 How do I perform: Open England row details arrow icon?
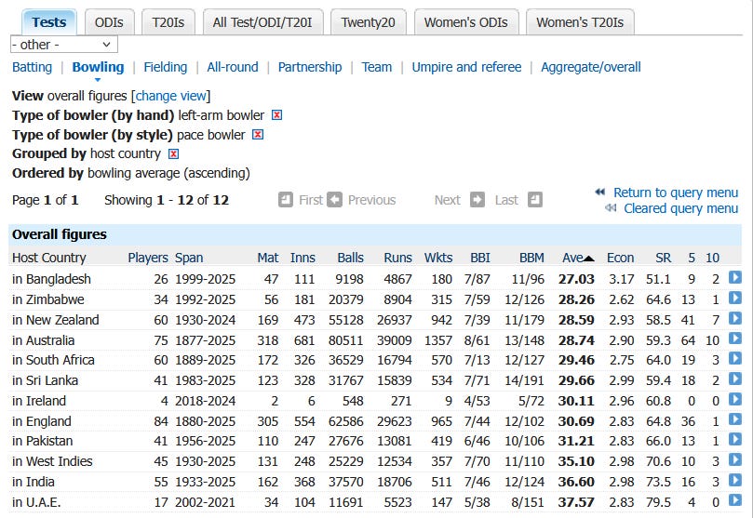pos(734,419)
